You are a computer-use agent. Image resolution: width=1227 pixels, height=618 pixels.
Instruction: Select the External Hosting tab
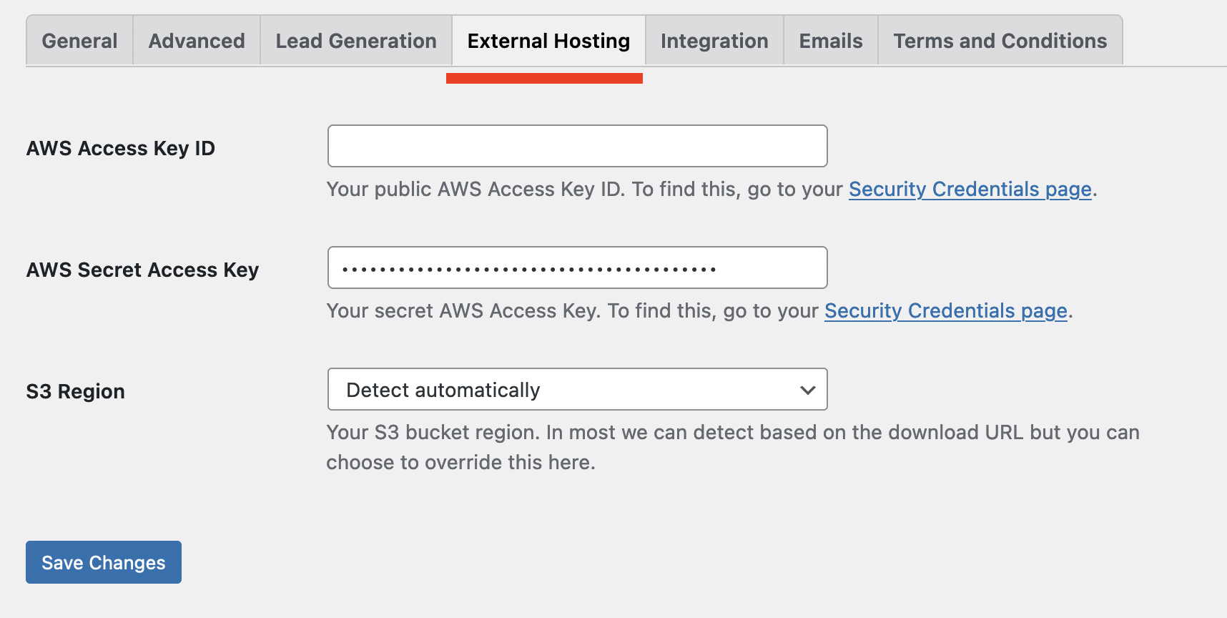coord(548,41)
